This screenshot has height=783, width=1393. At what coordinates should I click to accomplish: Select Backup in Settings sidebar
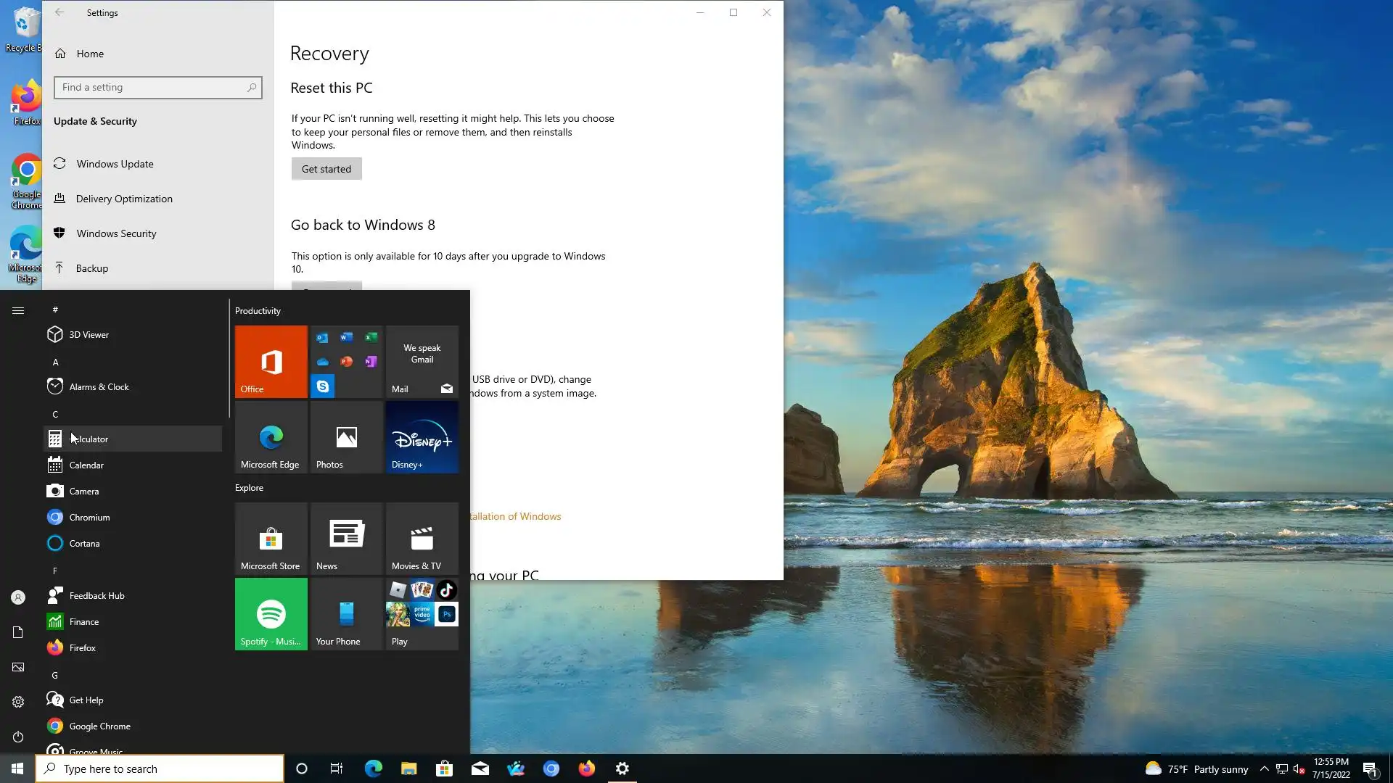point(92,268)
